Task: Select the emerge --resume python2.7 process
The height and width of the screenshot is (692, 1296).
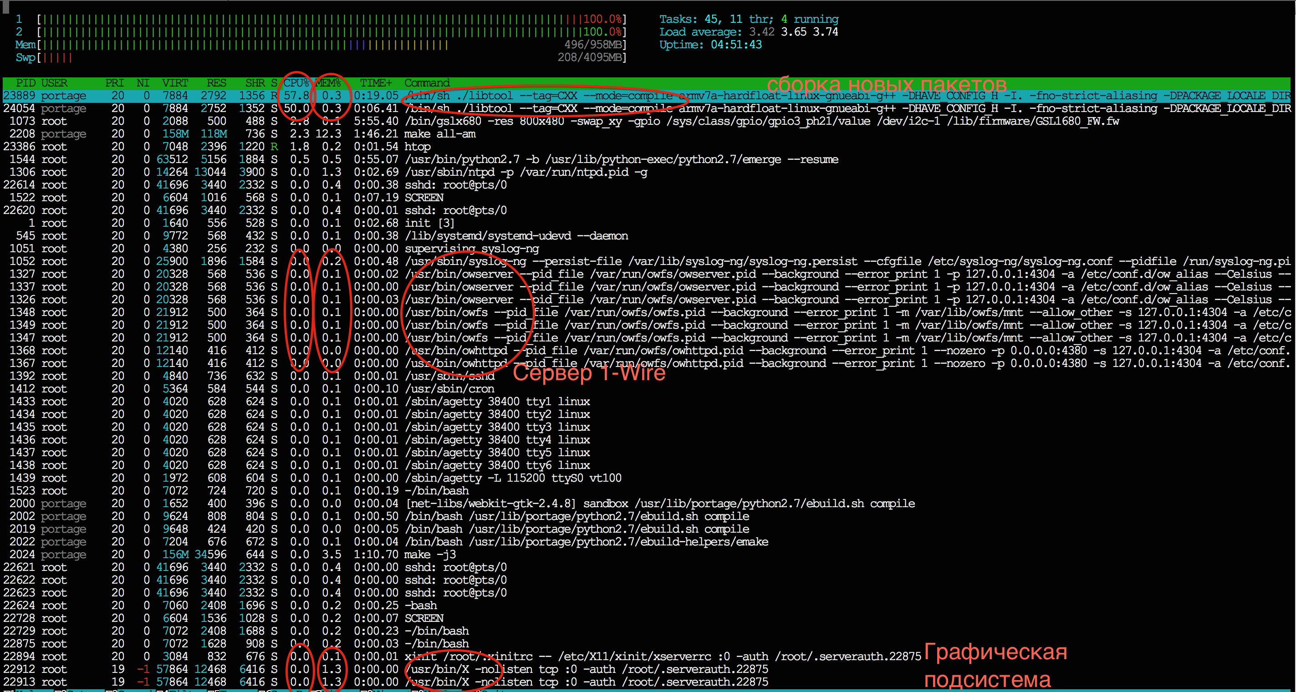Action: [621, 159]
